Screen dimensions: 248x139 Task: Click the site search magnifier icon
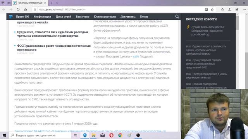[177, 17]
